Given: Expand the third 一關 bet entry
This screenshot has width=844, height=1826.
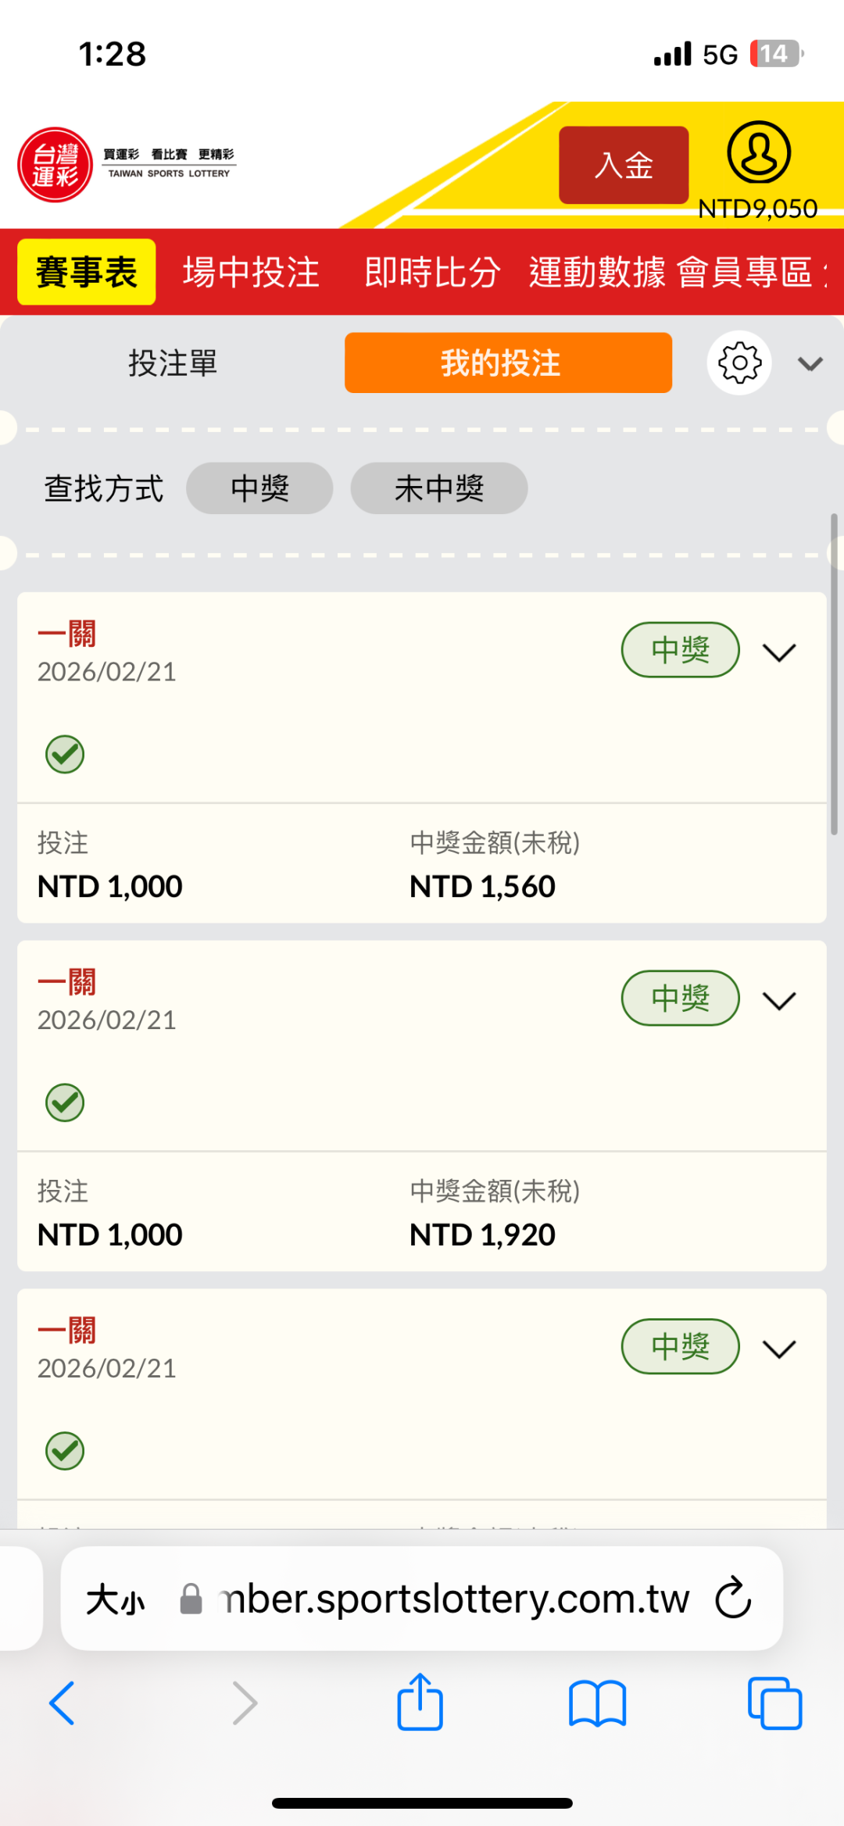Looking at the screenshot, I should click(779, 1349).
